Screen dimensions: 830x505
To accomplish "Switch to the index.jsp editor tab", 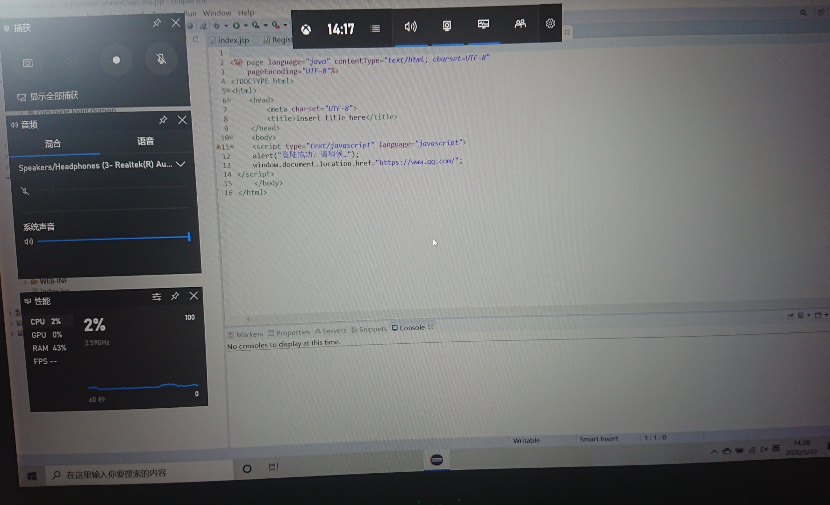I will [230, 40].
